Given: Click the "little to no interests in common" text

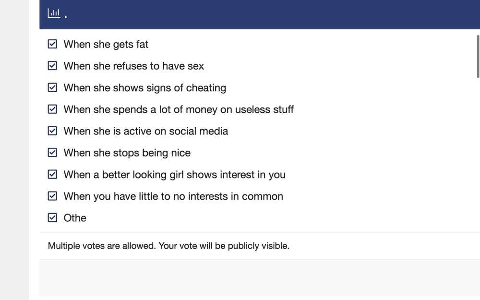Looking at the screenshot, I should (x=173, y=196).
